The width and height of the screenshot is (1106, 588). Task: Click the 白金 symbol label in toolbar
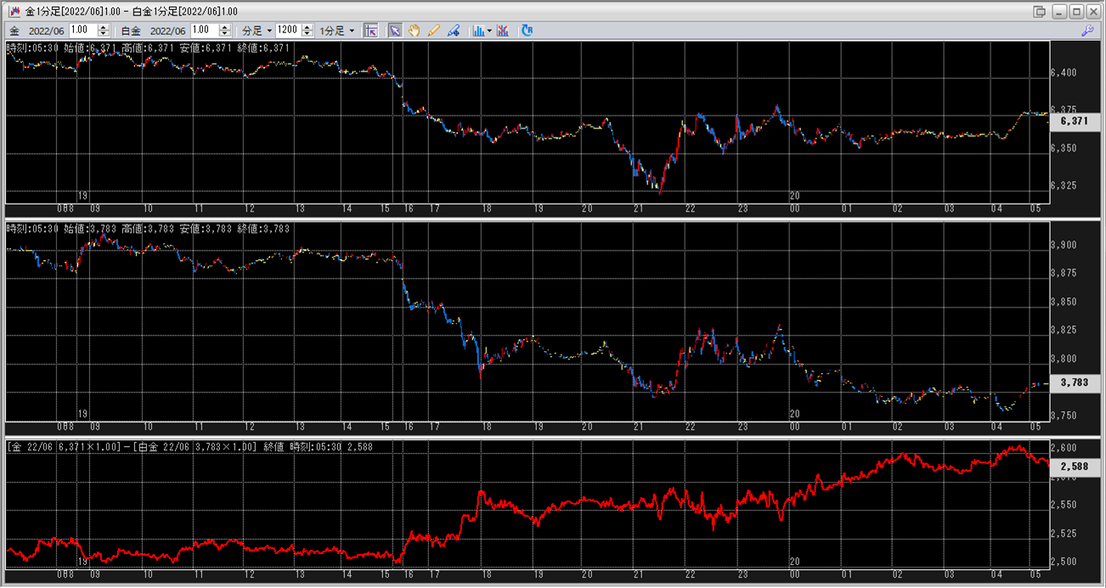[x=131, y=31]
